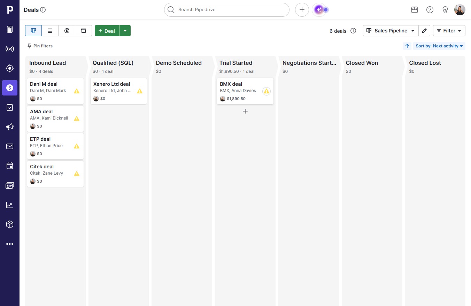Screen dimensions: 471x306
Task: Click the green + Deal button
Action: click(x=107, y=31)
